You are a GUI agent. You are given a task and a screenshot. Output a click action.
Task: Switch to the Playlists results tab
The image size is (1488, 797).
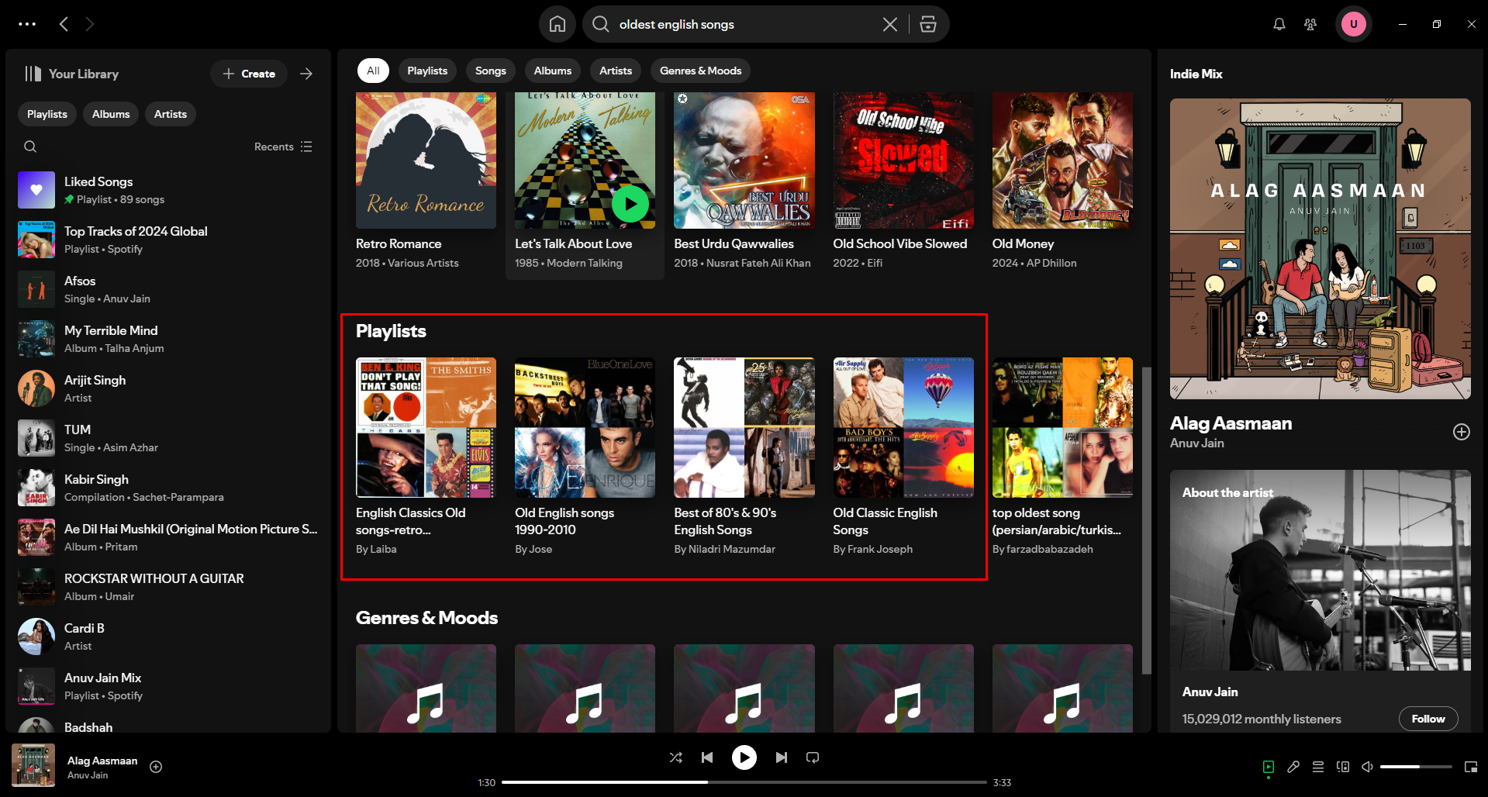[x=426, y=71]
